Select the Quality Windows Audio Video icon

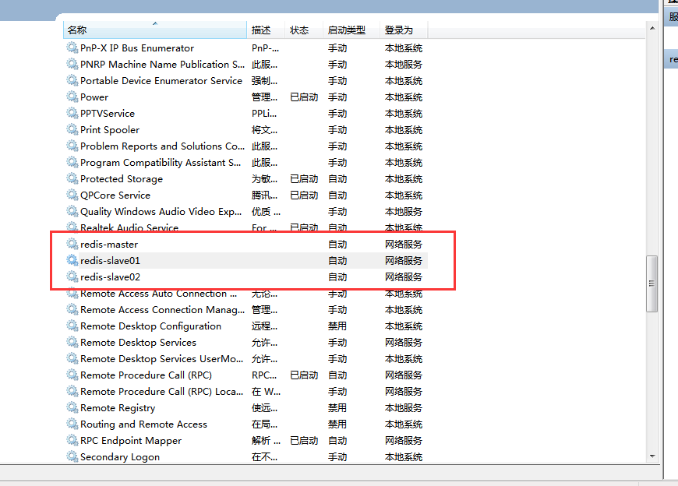coord(72,211)
